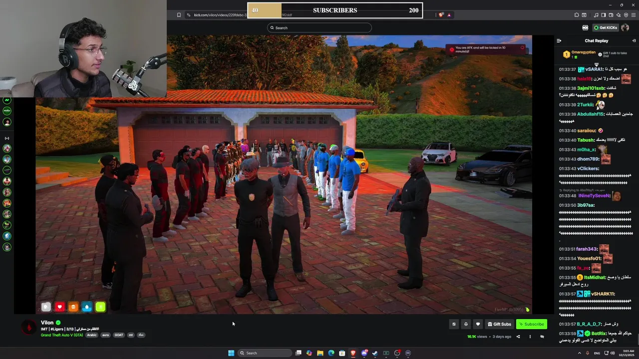Open File Explorer from the taskbar
Screen dimensions: 639x359
tap(320, 353)
